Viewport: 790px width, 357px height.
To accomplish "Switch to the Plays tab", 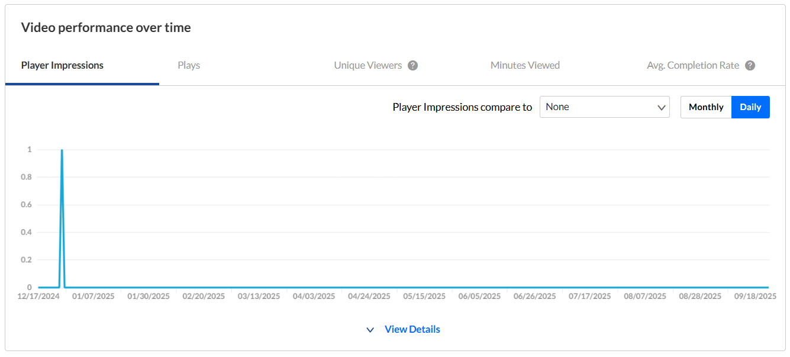I will pos(189,66).
